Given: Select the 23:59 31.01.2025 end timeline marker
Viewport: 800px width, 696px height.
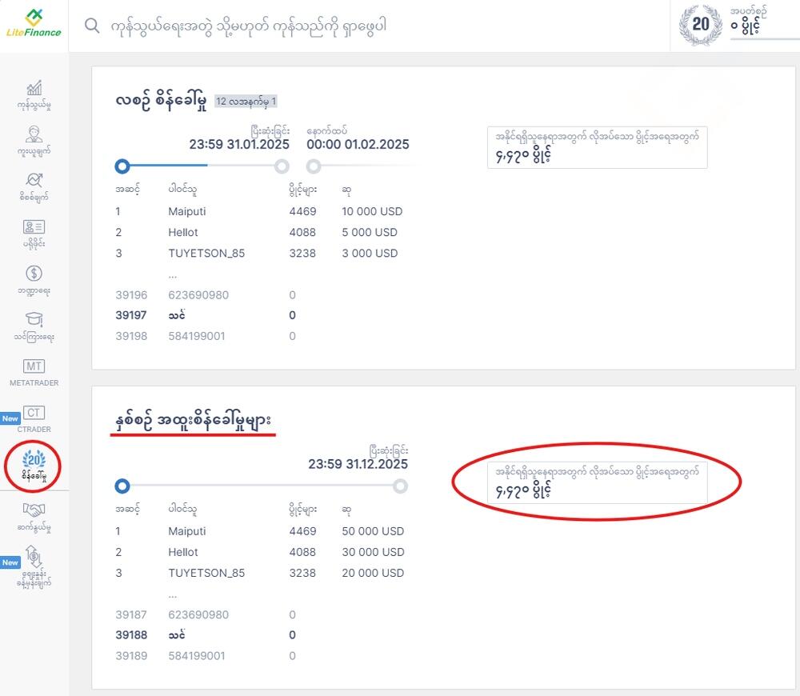Looking at the screenshot, I should point(282,166).
